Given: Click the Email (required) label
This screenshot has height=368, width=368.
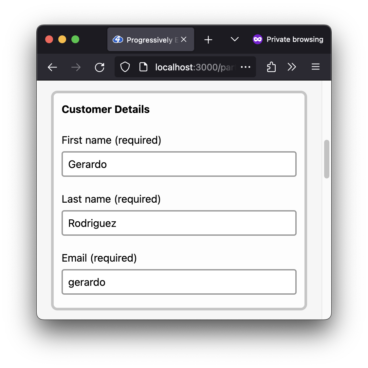Looking at the screenshot, I should click(99, 258).
